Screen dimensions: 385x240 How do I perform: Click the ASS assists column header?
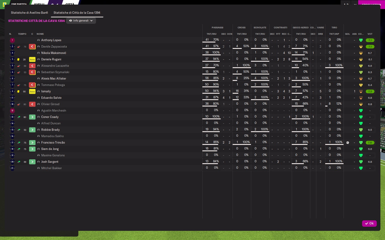(x=354, y=34)
